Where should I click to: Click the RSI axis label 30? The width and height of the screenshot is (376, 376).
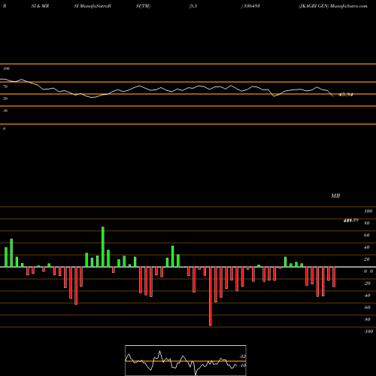coord(5,111)
